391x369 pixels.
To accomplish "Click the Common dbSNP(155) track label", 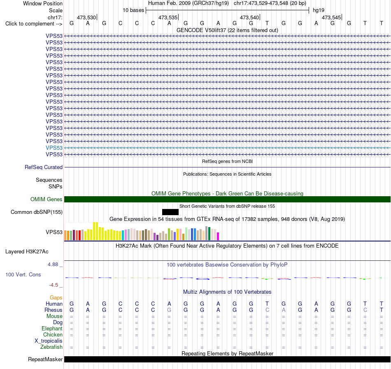I will [36, 212].
